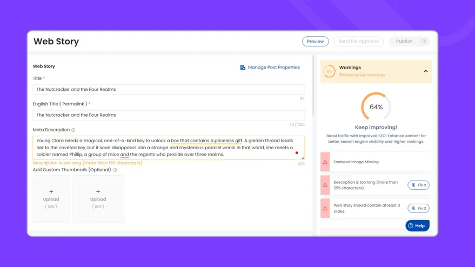Click into the Title input field
Image resolution: width=475 pixels, height=267 pixels.
pyautogui.click(x=169, y=90)
